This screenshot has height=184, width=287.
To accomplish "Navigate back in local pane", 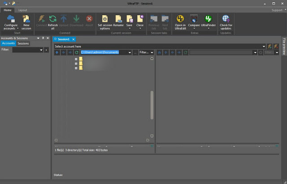I will pyautogui.click(x=64, y=53).
